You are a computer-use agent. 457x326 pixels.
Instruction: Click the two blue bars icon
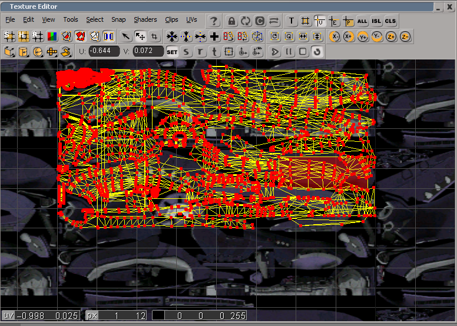coord(109,36)
